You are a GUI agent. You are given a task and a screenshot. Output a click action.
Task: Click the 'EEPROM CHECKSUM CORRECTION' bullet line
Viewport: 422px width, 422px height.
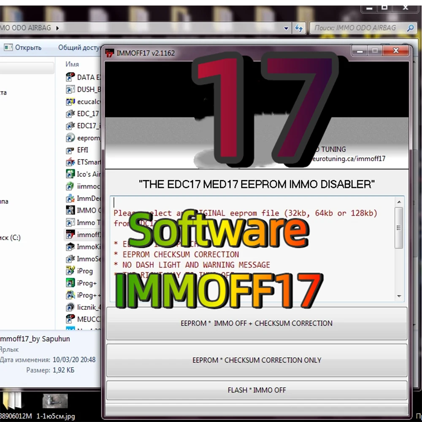[176, 254]
